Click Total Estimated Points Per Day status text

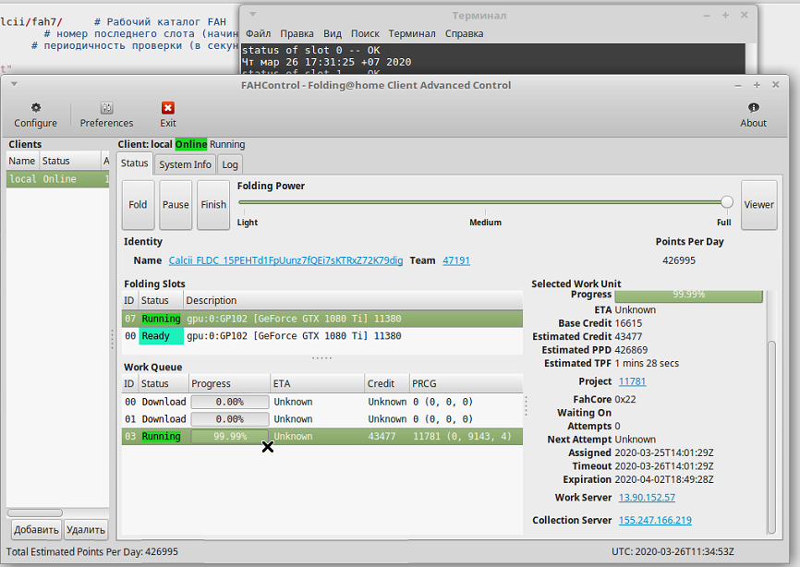point(92,551)
